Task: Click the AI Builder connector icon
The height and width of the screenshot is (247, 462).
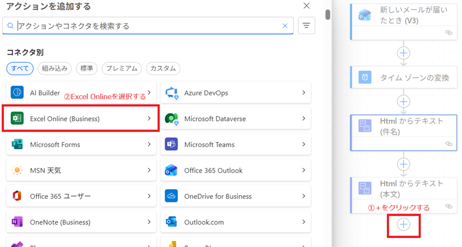Action: (x=17, y=93)
